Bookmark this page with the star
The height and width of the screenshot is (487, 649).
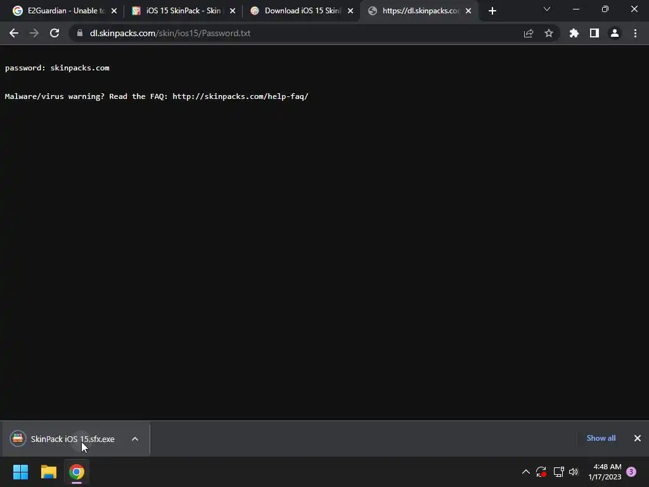point(549,33)
